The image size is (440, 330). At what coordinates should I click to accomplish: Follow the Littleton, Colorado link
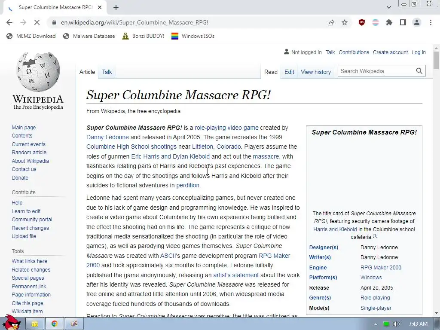(217, 147)
